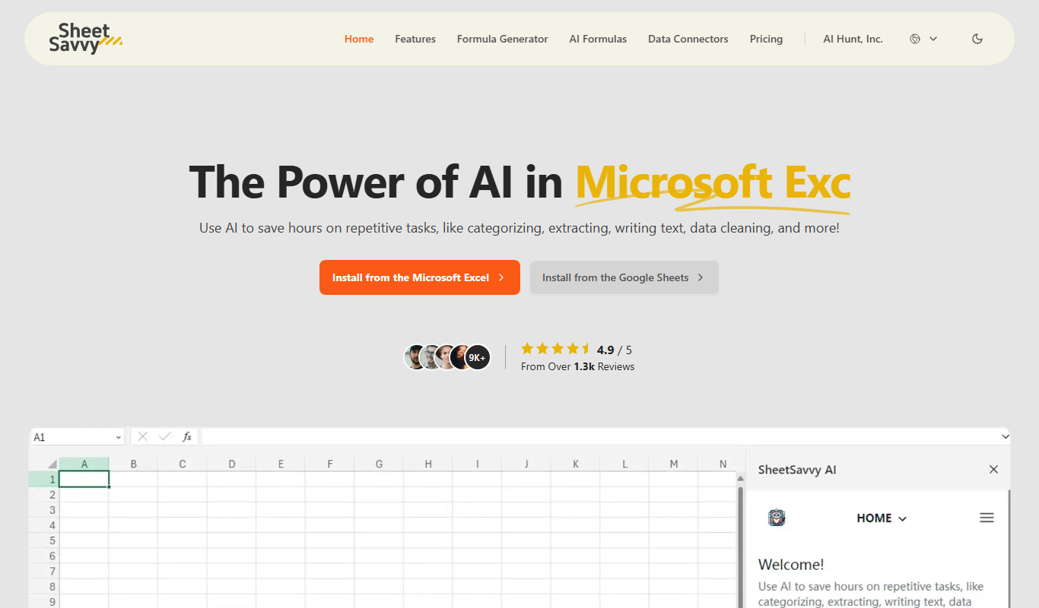1039x608 pixels.
Task: Click the fx insert function icon
Action: (x=187, y=436)
